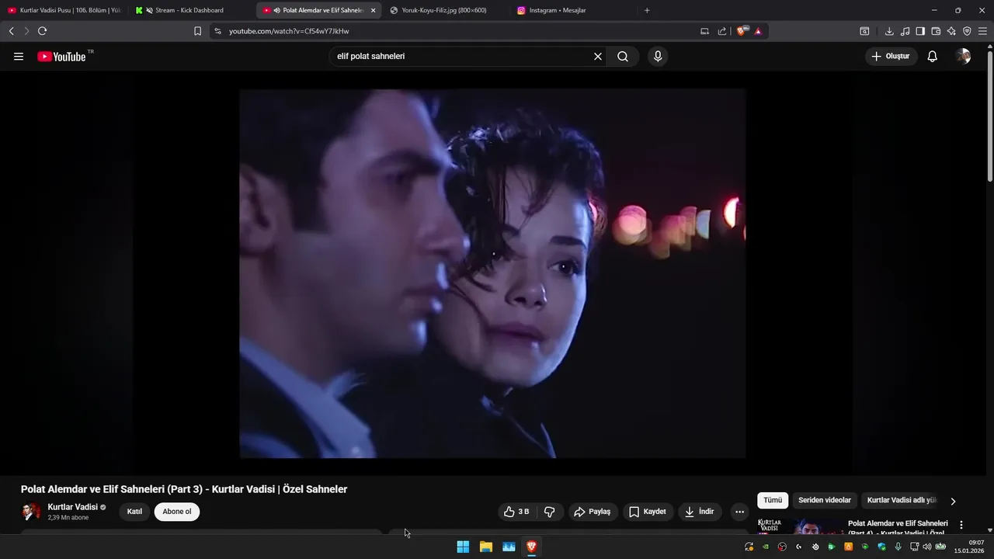Open Brave Wallet icon
The height and width of the screenshot is (559, 994).
pos(936,31)
